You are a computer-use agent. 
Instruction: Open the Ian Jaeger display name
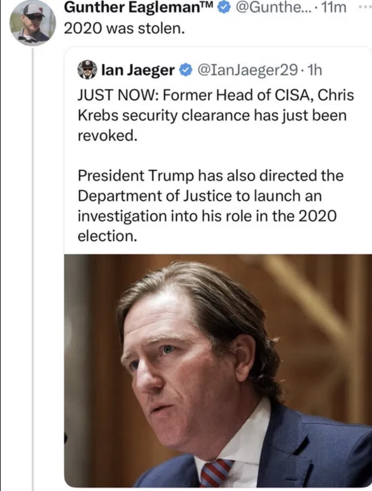[138, 70]
